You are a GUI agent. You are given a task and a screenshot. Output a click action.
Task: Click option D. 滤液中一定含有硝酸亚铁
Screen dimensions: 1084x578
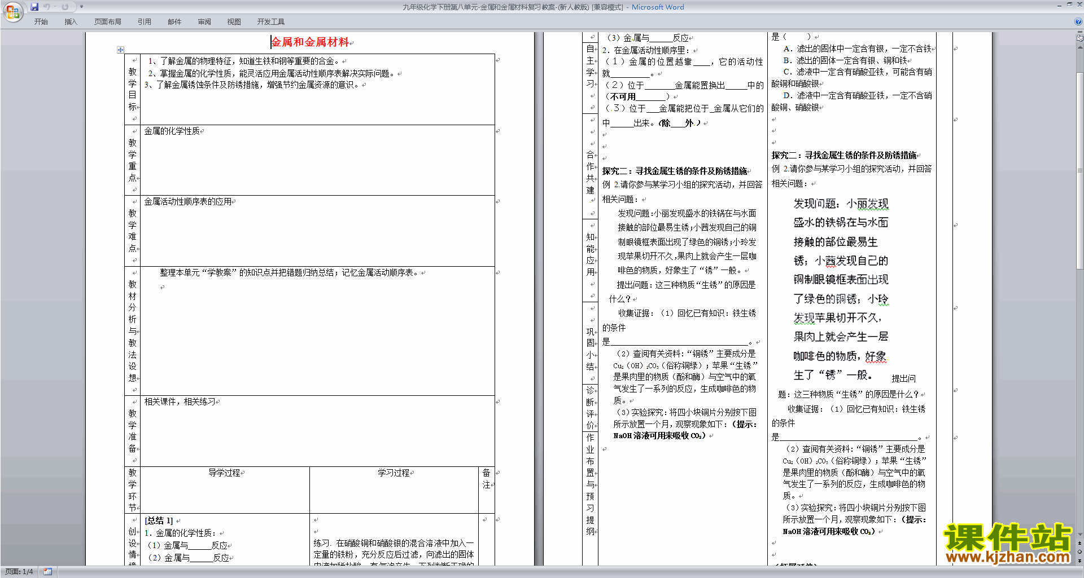point(852,102)
